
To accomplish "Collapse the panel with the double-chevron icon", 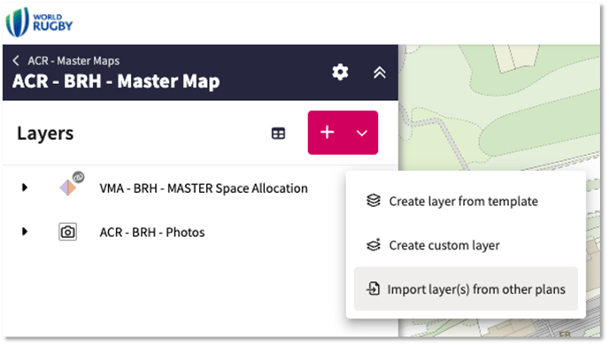I will tap(380, 73).
